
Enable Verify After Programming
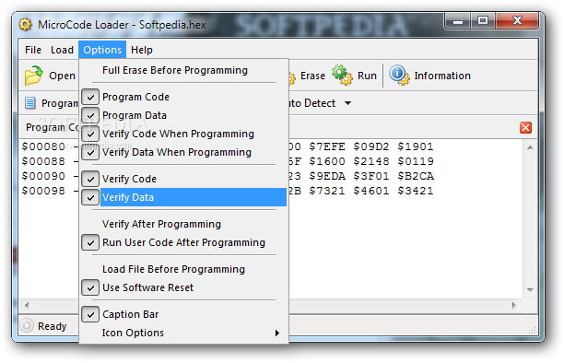[183, 224]
